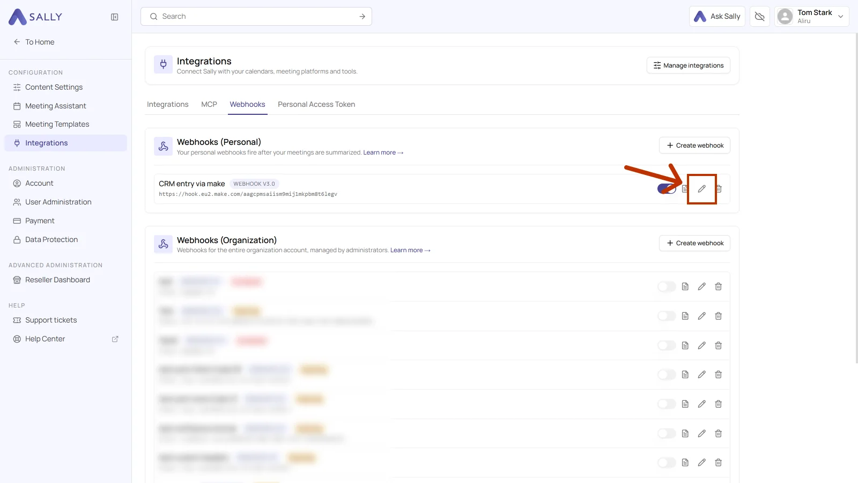Open the Help Center external link icon
This screenshot has width=858, height=483.
115,339
